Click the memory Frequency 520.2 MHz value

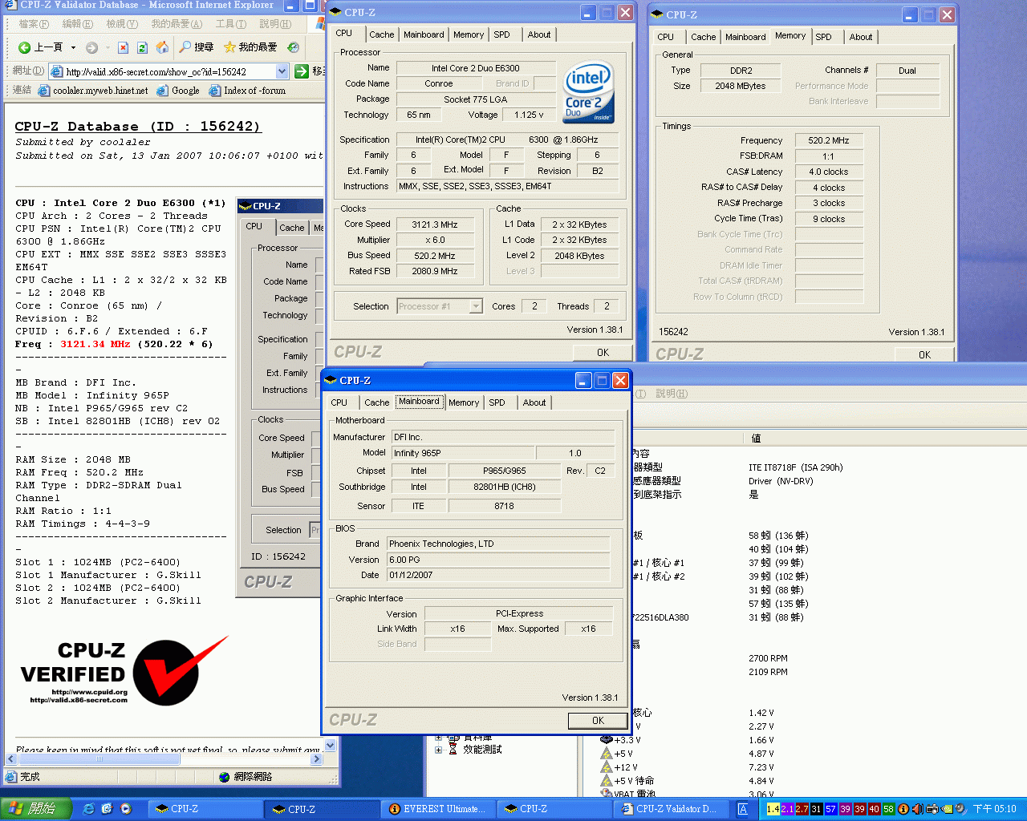click(x=829, y=140)
